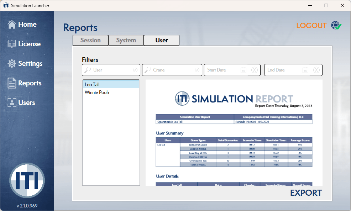The image size is (351, 211).
Task: Clear the User filter with its X button
Action: [x=135, y=70]
